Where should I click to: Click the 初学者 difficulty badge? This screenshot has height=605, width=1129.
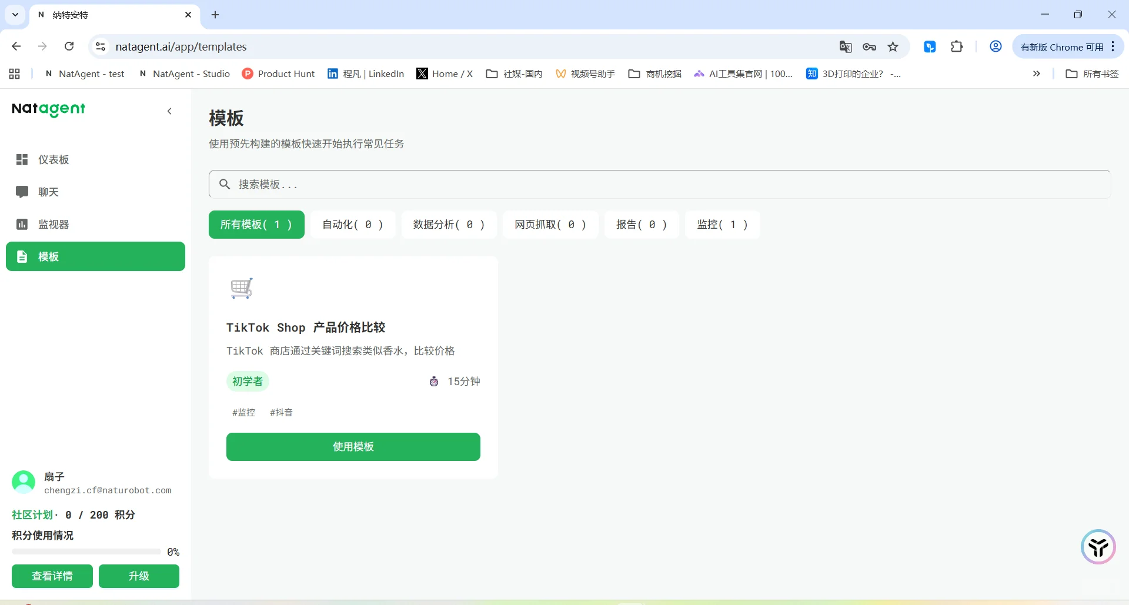click(x=248, y=382)
